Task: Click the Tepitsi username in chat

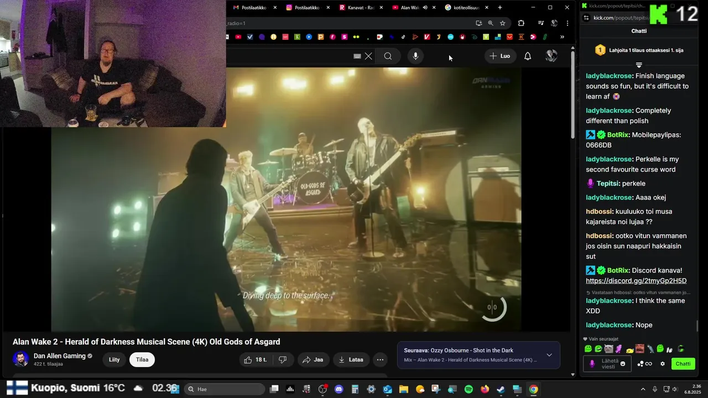Action: tap(608, 184)
